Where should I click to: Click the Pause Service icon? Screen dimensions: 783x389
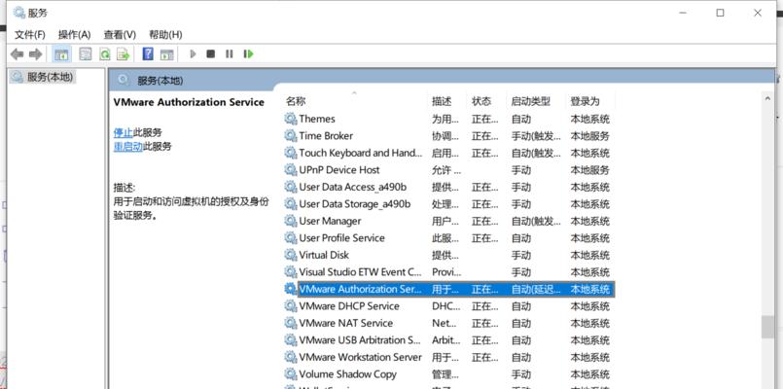coord(230,53)
